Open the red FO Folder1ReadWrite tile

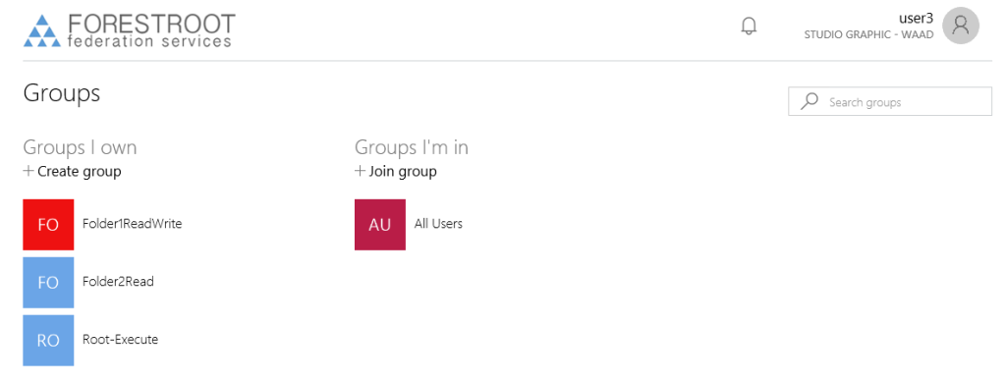coord(48,225)
